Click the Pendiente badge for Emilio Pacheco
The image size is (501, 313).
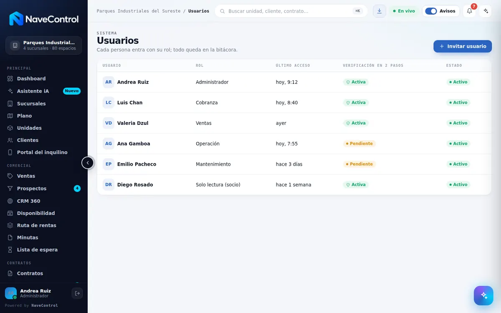(359, 164)
